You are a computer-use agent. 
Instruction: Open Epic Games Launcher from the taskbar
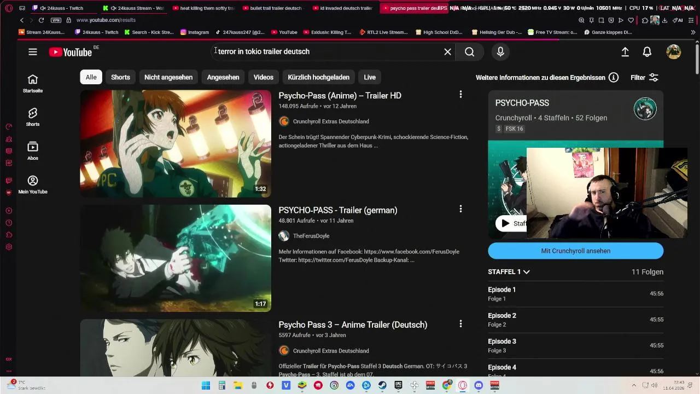pyautogui.click(x=398, y=385)
